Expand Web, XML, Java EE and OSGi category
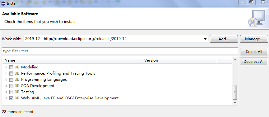 pyautogui.click(x=7, y=98)
